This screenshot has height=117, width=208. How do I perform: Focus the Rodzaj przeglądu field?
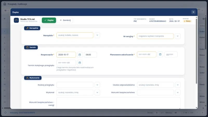(x=75, y=85)
